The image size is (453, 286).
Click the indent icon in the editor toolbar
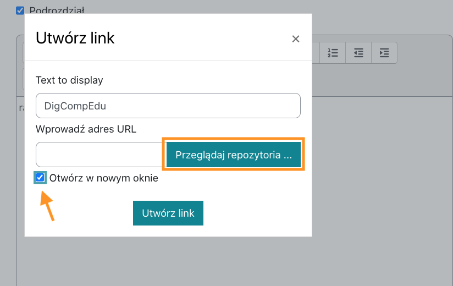pyautogui.click(x=384, y=53)
